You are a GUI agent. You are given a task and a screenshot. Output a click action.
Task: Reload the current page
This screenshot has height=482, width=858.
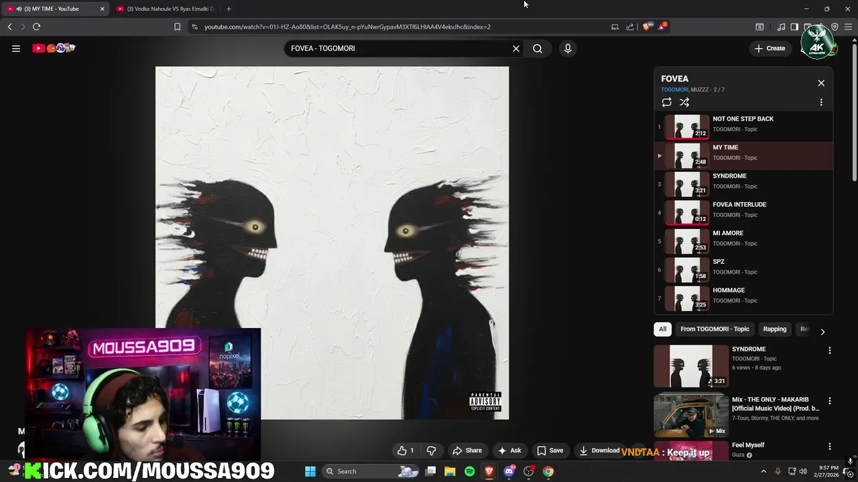click(x=36, y=27)
